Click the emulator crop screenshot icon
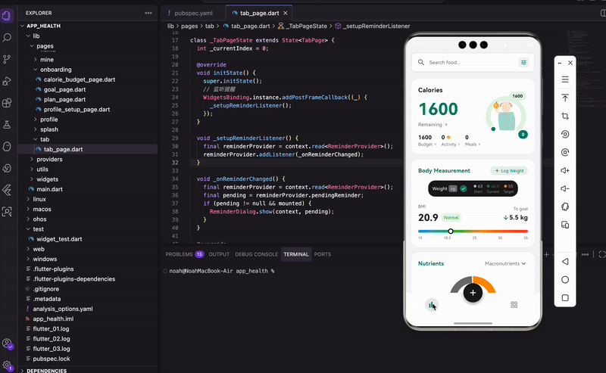The image size is (606, 373). (x=565, y=116)
